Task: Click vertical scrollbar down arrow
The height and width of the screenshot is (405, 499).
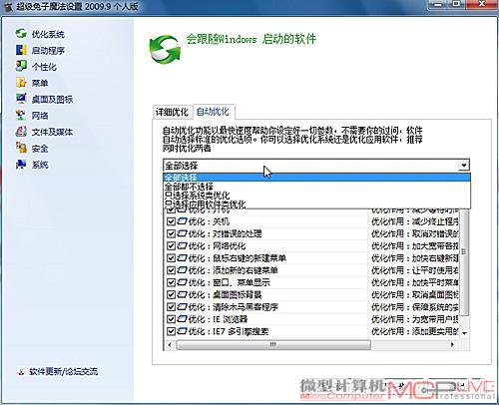Action: click(464, 333)
